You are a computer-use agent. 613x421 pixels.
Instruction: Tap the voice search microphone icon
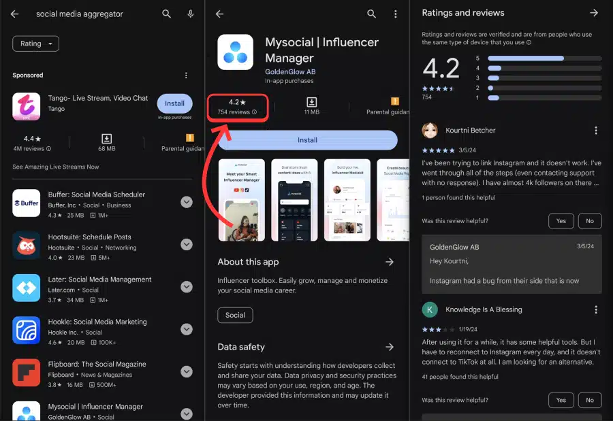[x=190, y=14]
